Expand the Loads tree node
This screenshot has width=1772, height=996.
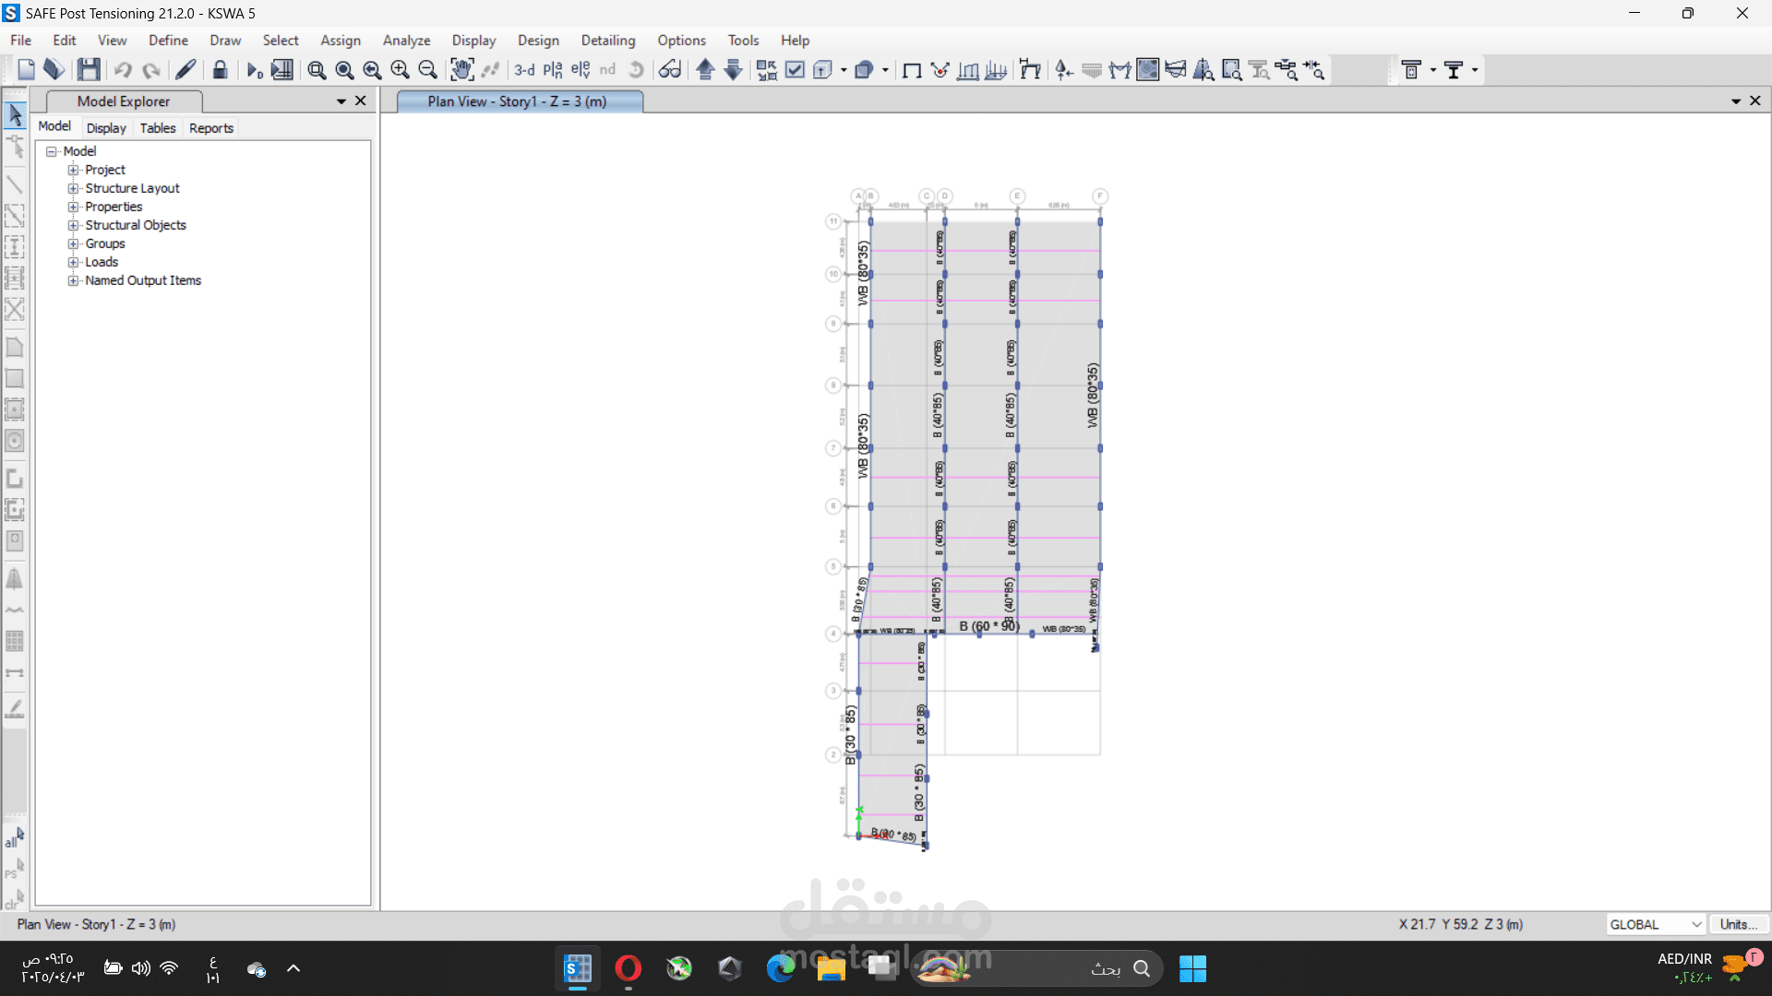pos(73,262)
